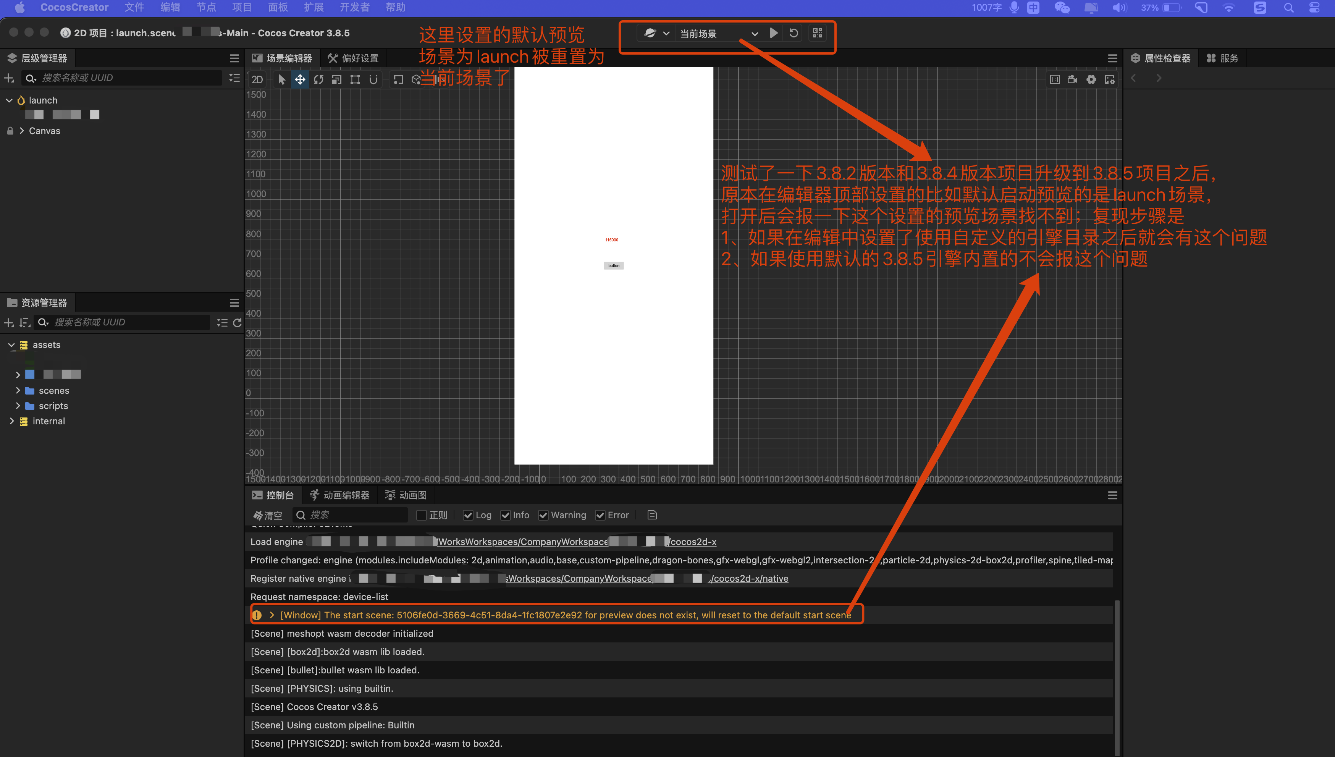Open the developer menu in menu bar

(x=354, y=7)
